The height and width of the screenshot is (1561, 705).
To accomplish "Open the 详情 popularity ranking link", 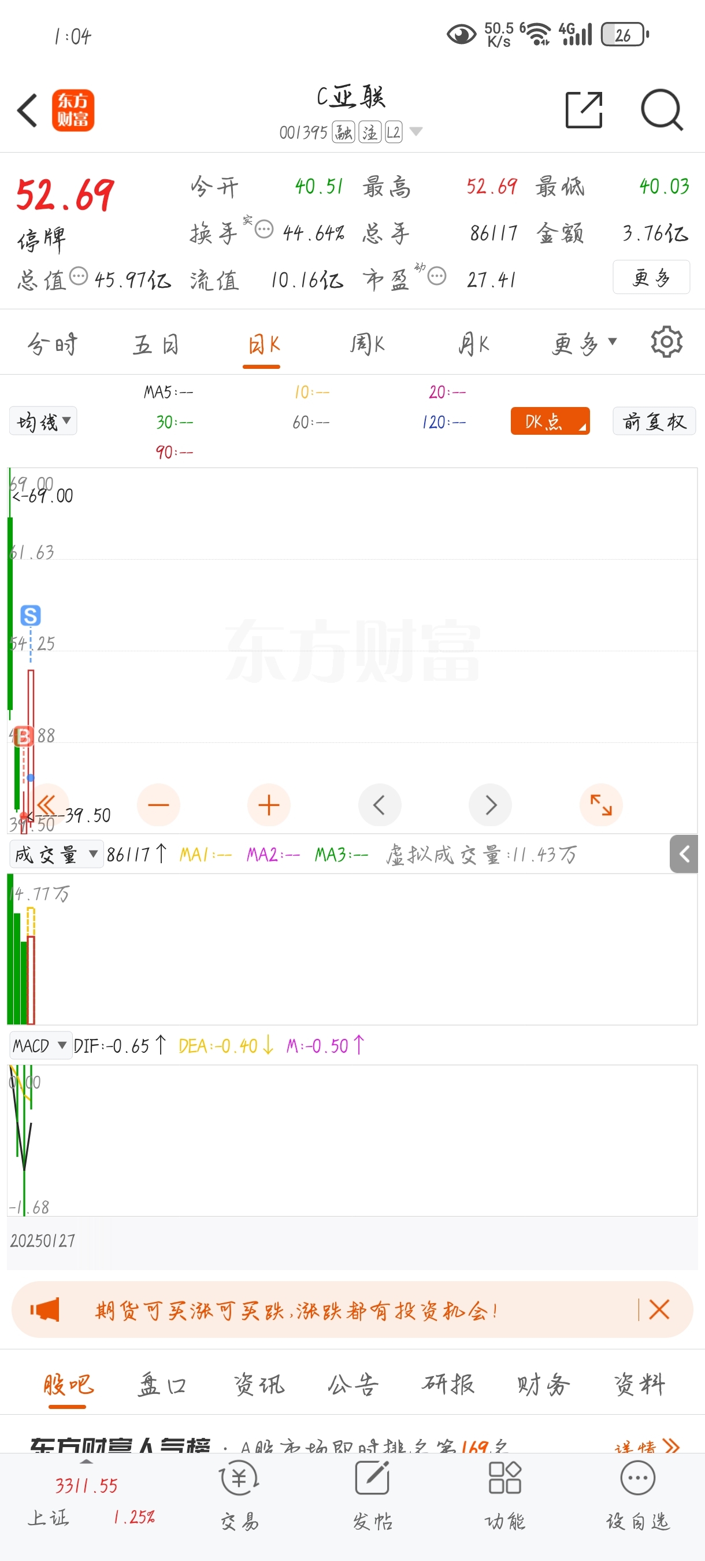I will click(647, 1447).
